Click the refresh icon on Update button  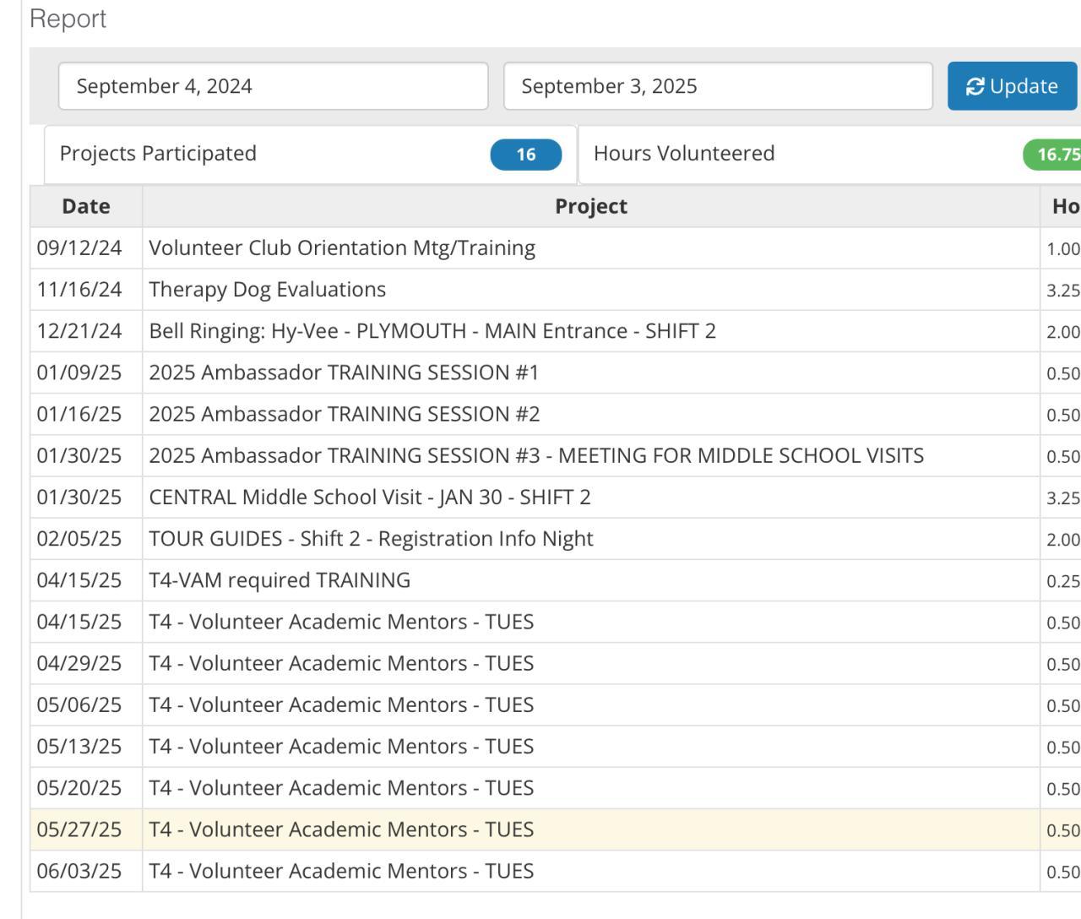[x=975, y=86]
